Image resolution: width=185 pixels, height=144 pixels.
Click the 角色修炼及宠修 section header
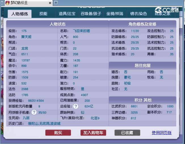tap(142, 24)
